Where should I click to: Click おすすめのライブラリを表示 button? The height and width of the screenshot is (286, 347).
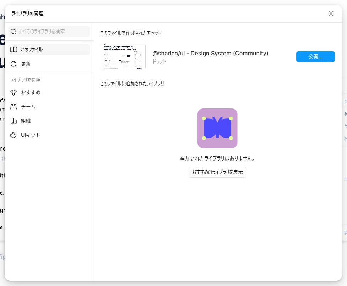217,172
